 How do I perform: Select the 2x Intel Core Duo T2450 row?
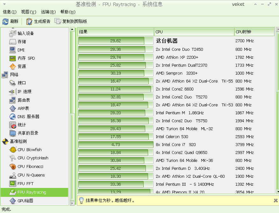click(x=176, y=50)
